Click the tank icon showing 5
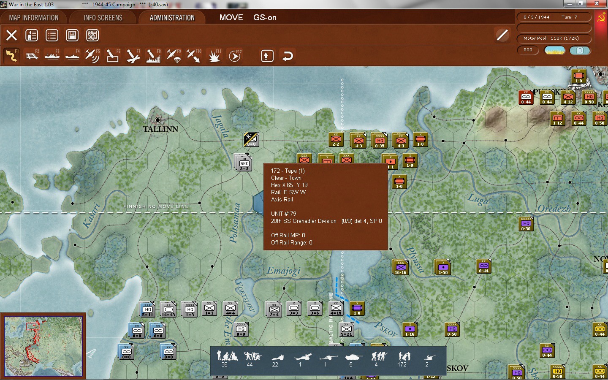Viewport: 608px width, 380px height. point(353,357)
